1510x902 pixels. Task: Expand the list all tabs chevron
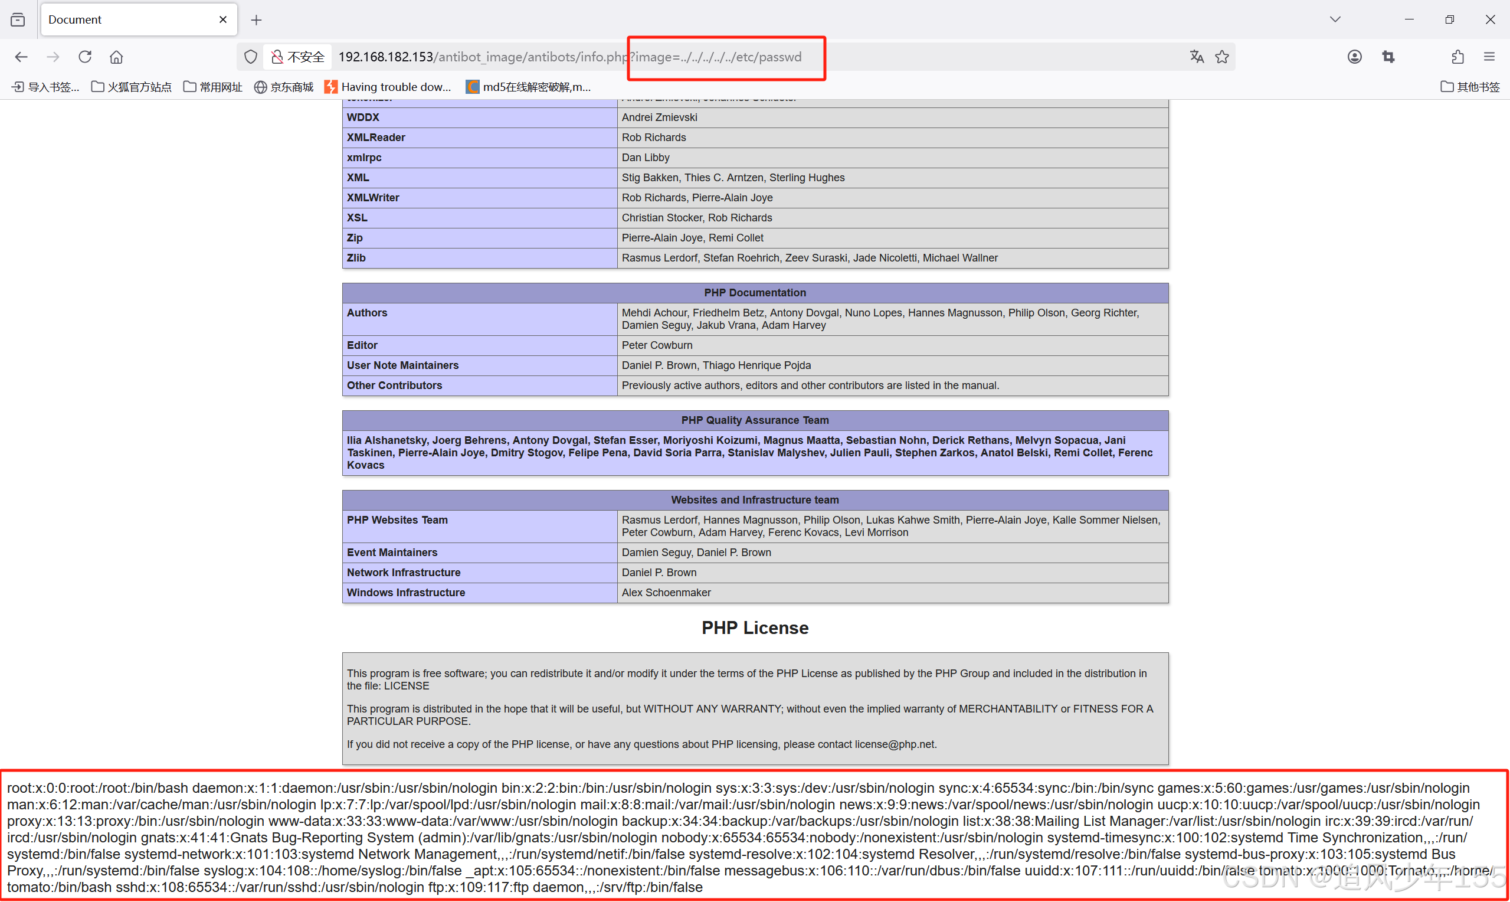1335,19
